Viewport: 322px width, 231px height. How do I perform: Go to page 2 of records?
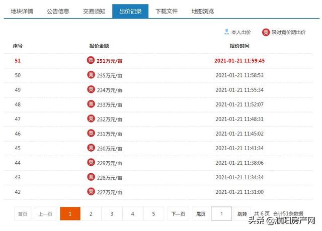(x=91, y=214)
